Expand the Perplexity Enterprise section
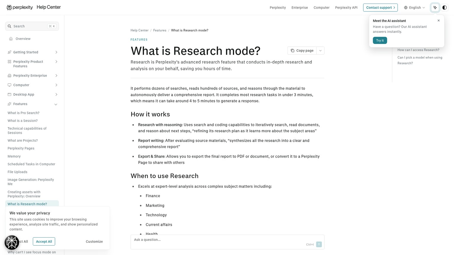The width and height of the screenshot is (454, 255). [56, 76]
